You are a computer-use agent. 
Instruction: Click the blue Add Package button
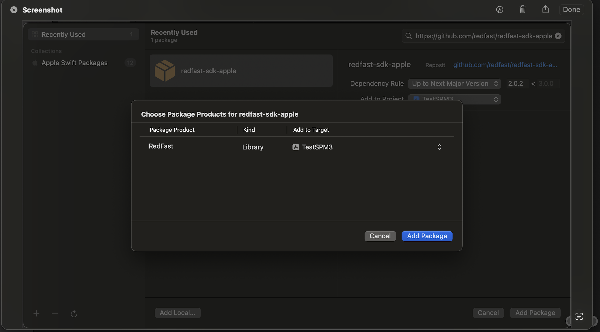(x=427, y=236)
